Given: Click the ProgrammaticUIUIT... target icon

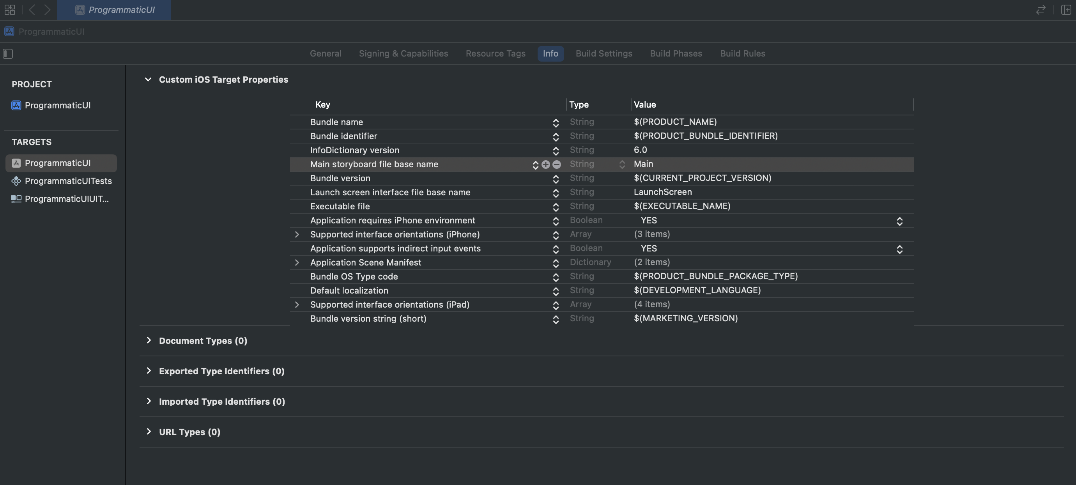Looking at the screenshot, I should 15,198.
